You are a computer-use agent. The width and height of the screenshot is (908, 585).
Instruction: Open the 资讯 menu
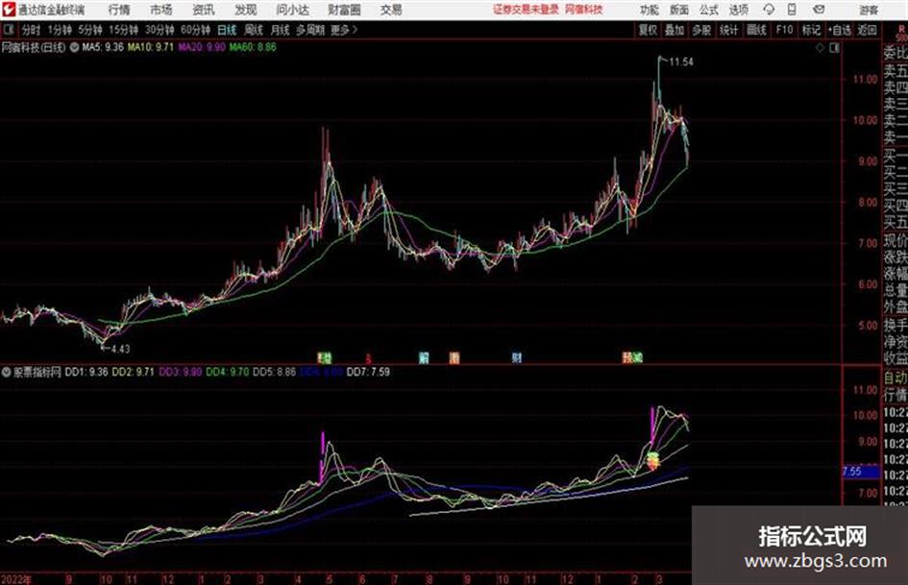[x=204, y=10]
